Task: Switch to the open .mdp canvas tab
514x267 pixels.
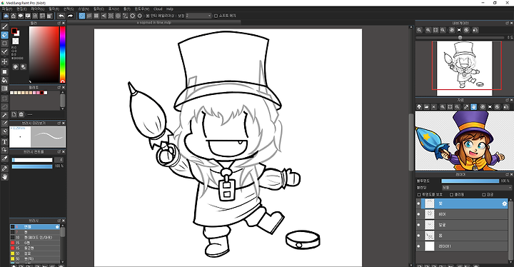Action: pos(154,23)
